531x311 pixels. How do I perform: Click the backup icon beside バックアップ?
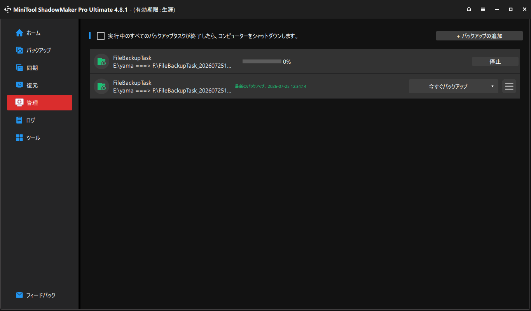pyautogui.click(x=19, y=50)
